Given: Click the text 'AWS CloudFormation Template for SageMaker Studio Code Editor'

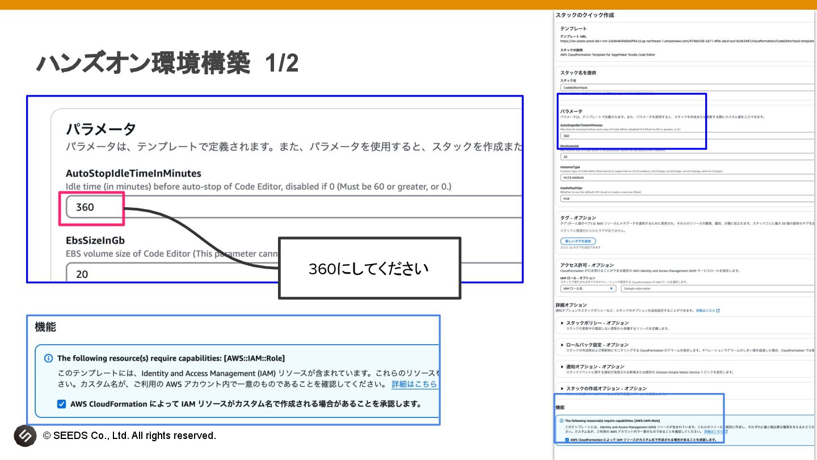Looking at the screenshot, I should (x=608, y=55).
